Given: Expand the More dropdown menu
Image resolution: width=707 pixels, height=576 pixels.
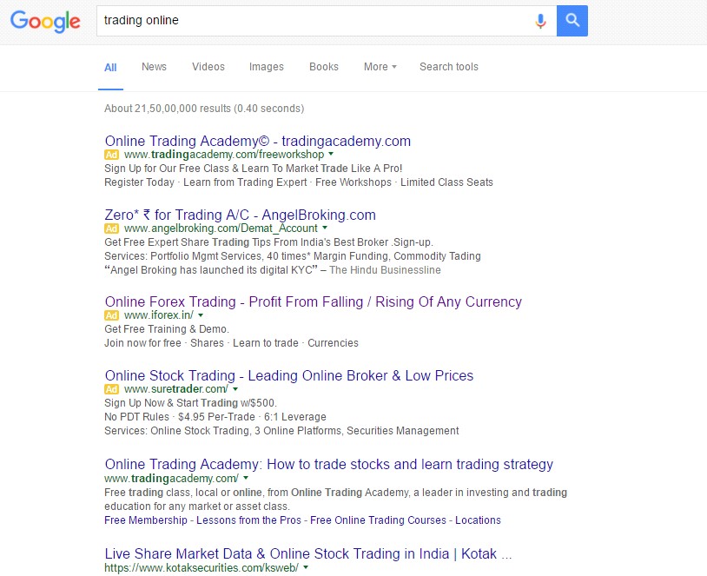Looking at the screenshot, I should coord(380,67).
